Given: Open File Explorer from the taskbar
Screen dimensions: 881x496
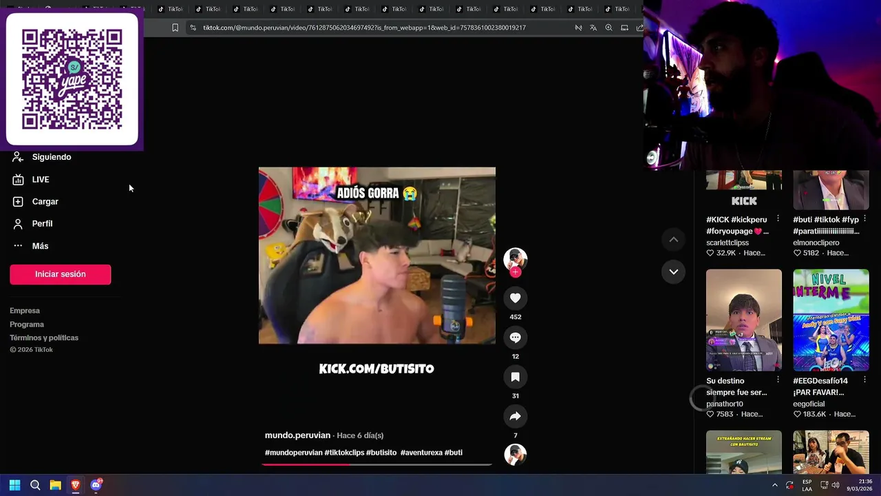Looking at the screenshot, I should 55,485.
